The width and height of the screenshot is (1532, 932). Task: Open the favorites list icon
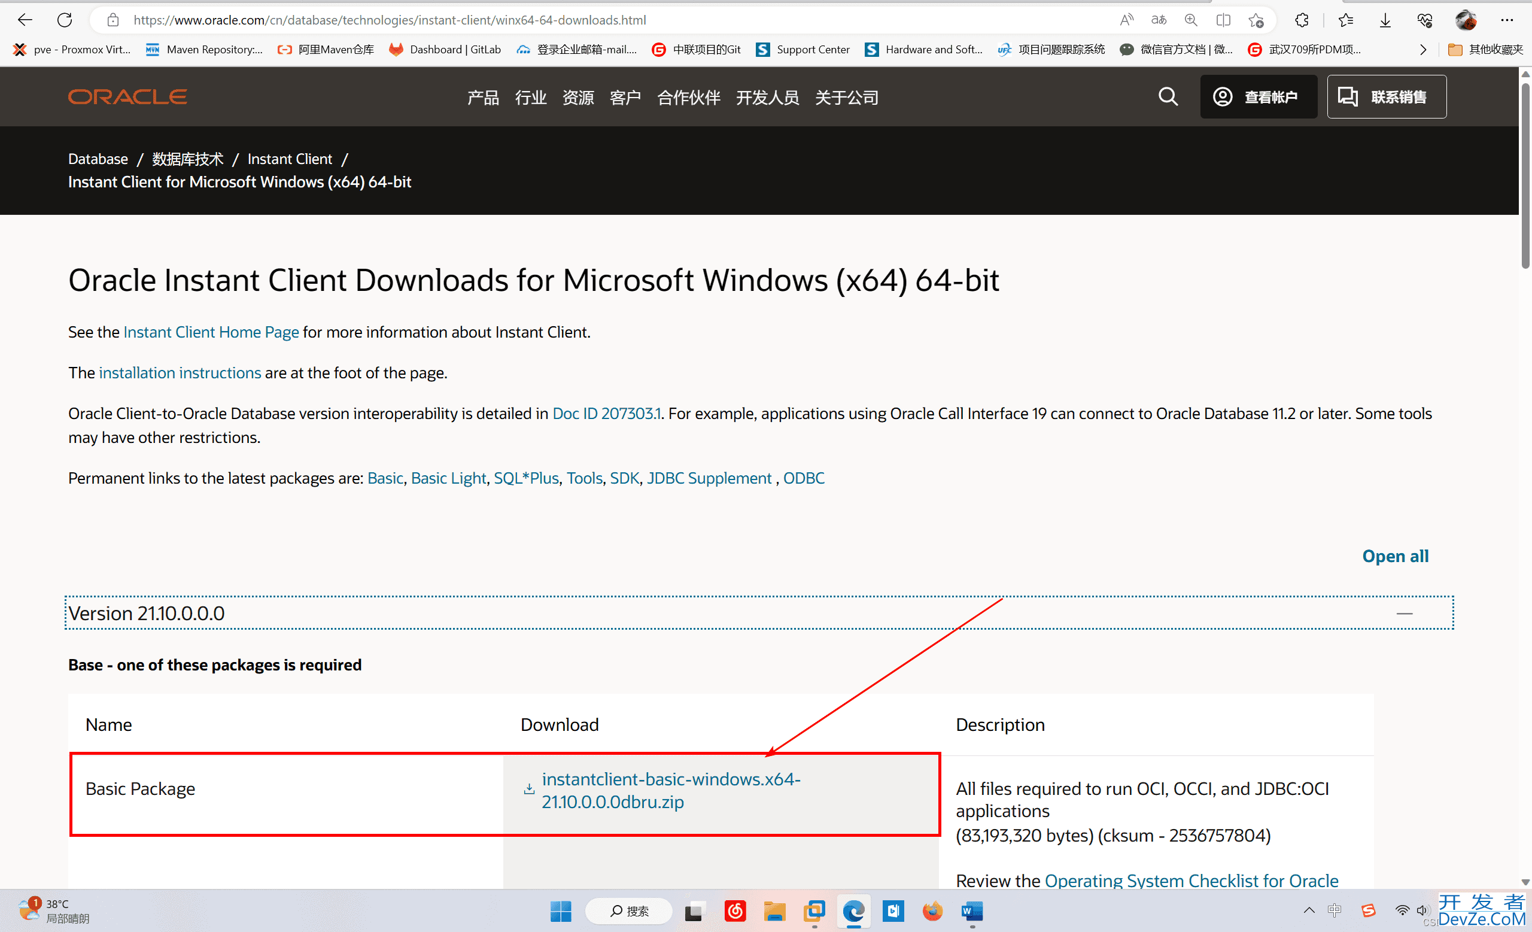coord(1345,20)
